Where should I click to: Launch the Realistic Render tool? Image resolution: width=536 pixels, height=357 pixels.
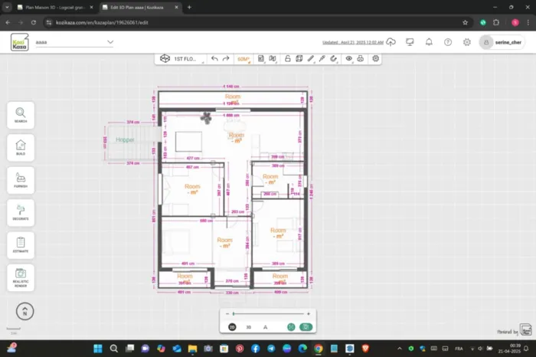[20, 276]
